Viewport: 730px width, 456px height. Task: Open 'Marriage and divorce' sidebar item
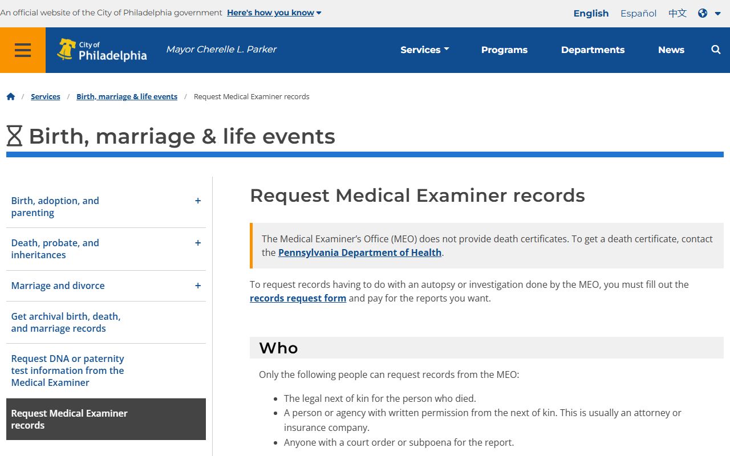(x=58, y=286)
